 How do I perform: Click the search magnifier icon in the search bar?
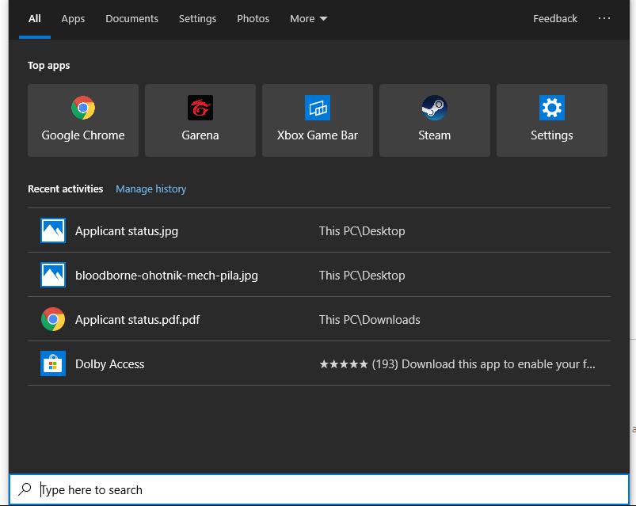pos(25,489)
